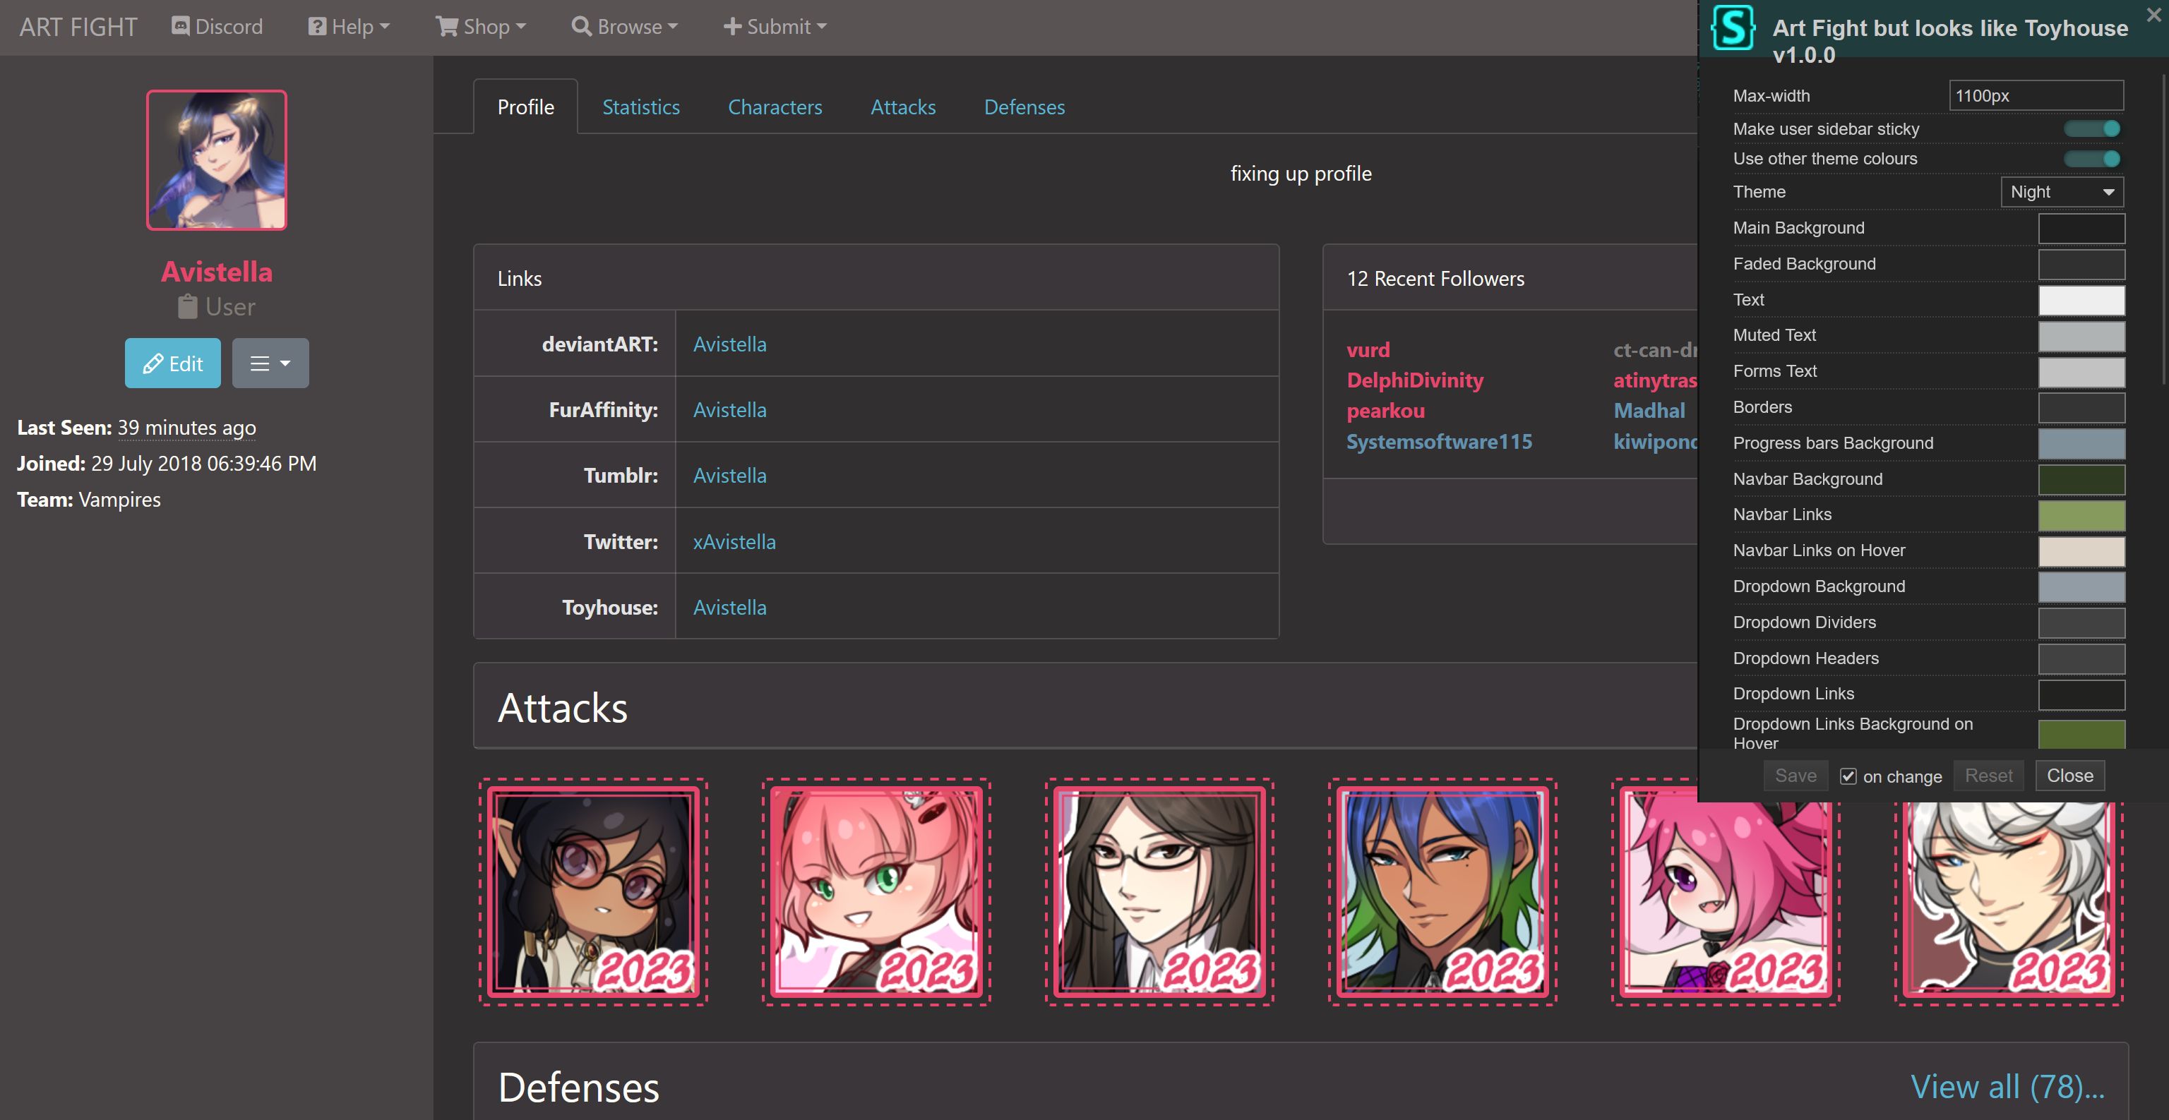Open follower pearkou's profile
This screenshot has width=2169, height=1120.
tap(1385, 411)
